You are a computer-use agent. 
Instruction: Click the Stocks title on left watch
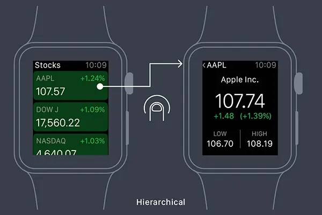coord(48,65)
